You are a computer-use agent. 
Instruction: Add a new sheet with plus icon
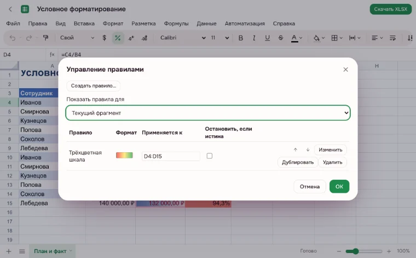9,251
